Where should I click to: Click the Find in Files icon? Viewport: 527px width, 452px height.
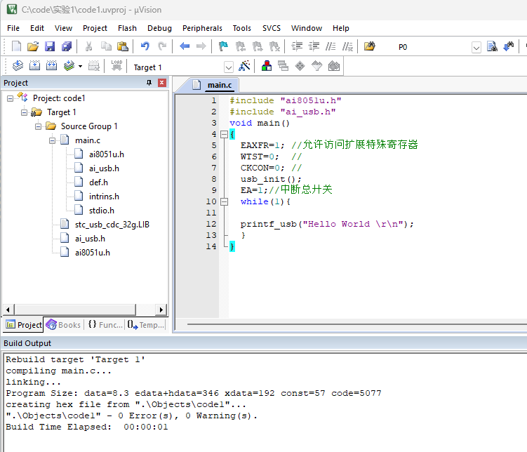point(369,46)
